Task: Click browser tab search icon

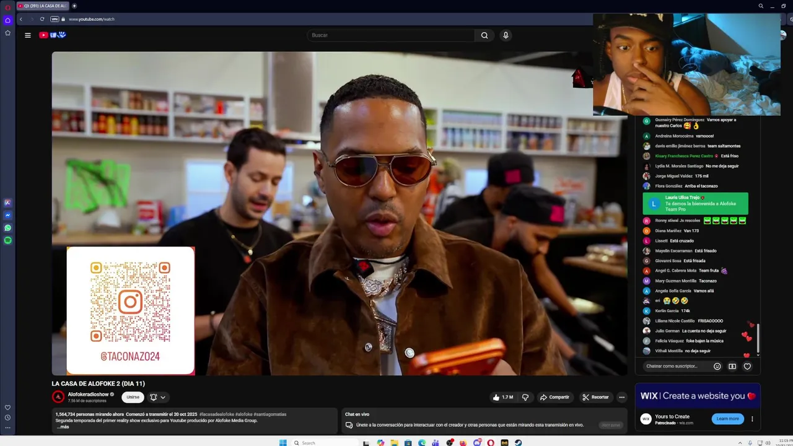Action: (x=761, y=6)
